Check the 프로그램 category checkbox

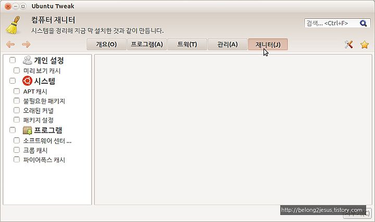12,130
